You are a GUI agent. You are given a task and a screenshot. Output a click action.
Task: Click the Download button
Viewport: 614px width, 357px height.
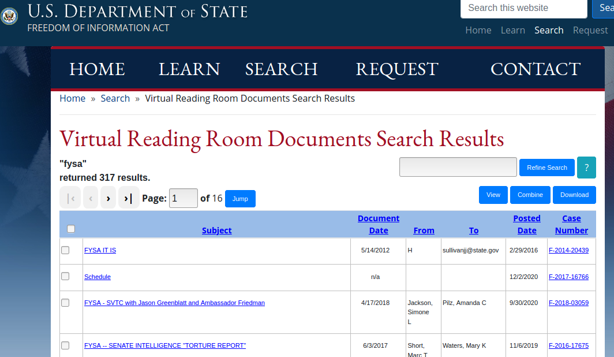[x=574, y=195]
